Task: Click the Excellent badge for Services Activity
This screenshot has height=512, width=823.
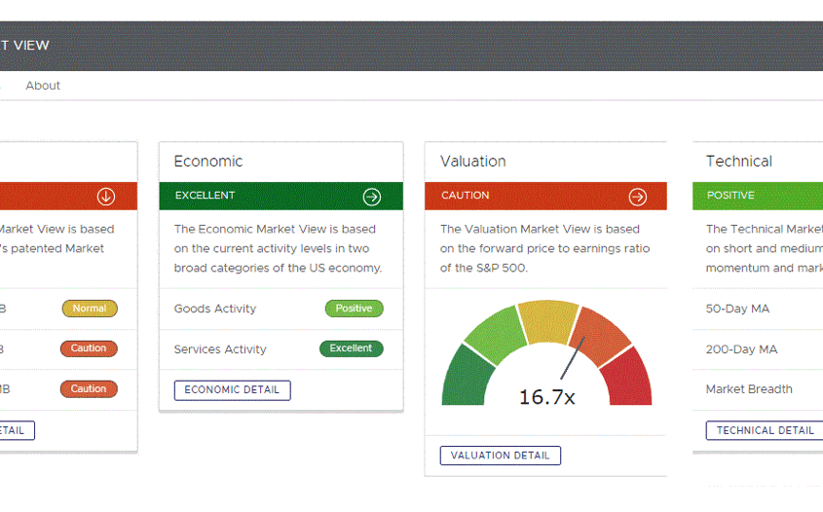Action: (x=351, y=348)
